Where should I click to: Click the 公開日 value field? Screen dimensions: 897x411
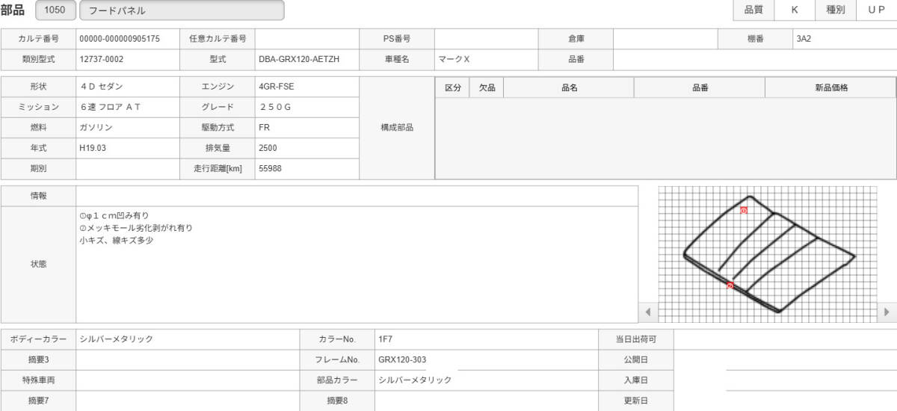tap(785, 359)
